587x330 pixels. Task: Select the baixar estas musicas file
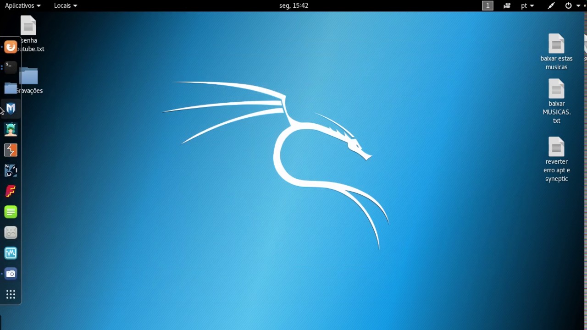556,52
